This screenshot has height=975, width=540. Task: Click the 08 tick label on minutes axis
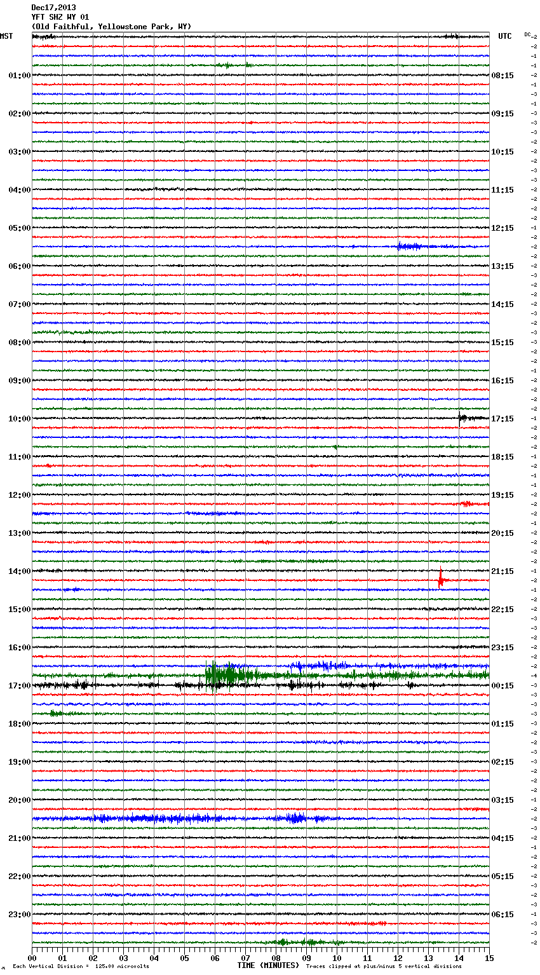point(276,958)
